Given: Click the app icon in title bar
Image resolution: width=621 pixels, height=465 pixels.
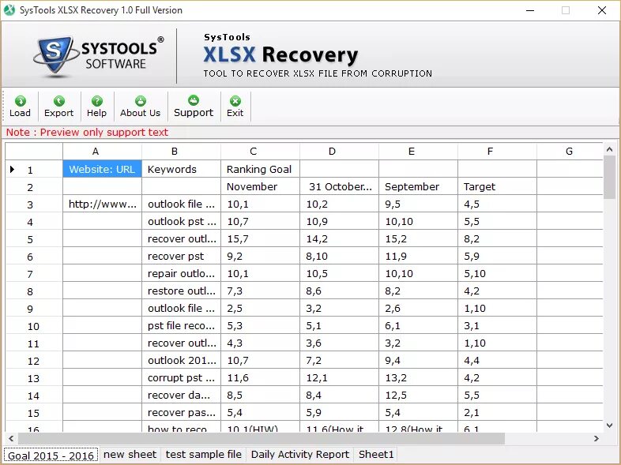Looking at the screenshot, I should point(9,10).
